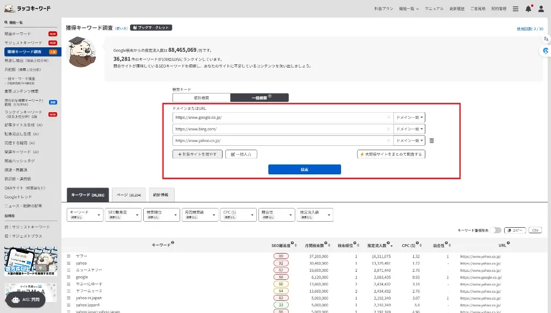551x313 pixels.
Task: Open the notification bell
Action: coord(528,9)
